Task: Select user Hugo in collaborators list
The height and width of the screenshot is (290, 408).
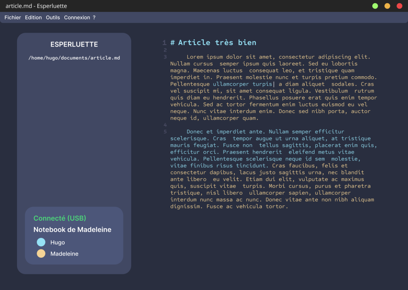Action: (57, 242)
